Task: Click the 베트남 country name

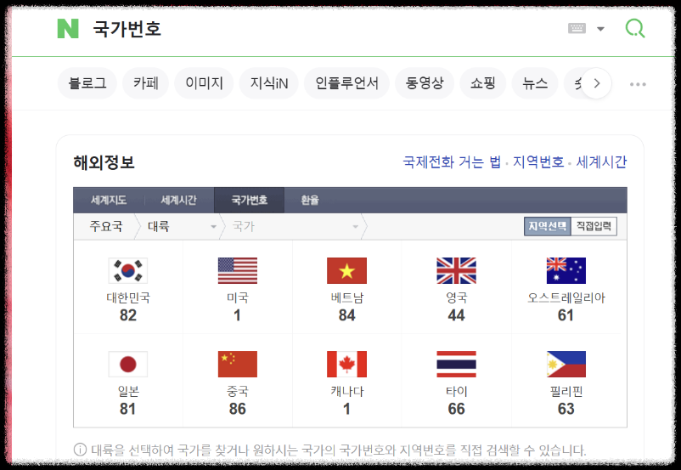Action: coord(346,297)
